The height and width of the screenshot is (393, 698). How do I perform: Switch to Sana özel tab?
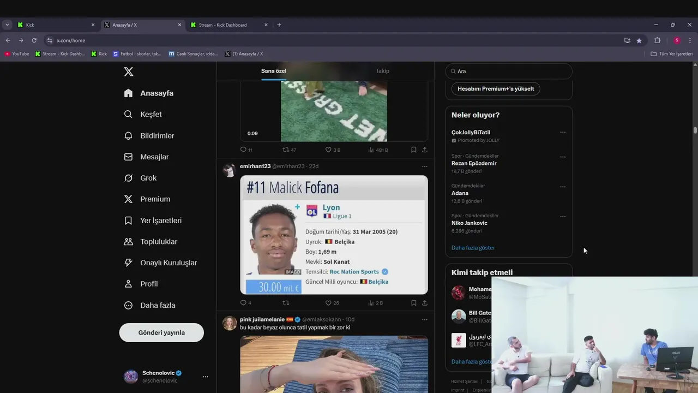(x=274, y=71)
